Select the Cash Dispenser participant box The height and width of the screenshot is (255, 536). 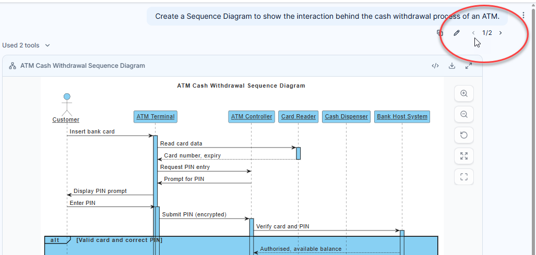(x=346, y=117)
